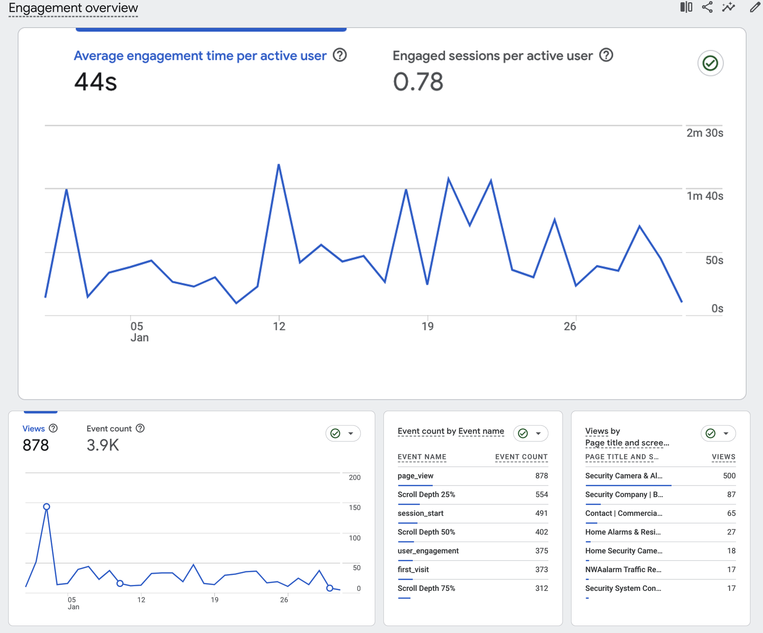This screenshot has width=763, height=633.
Task: Click green check status on engagement chart card
Action: 710,63
